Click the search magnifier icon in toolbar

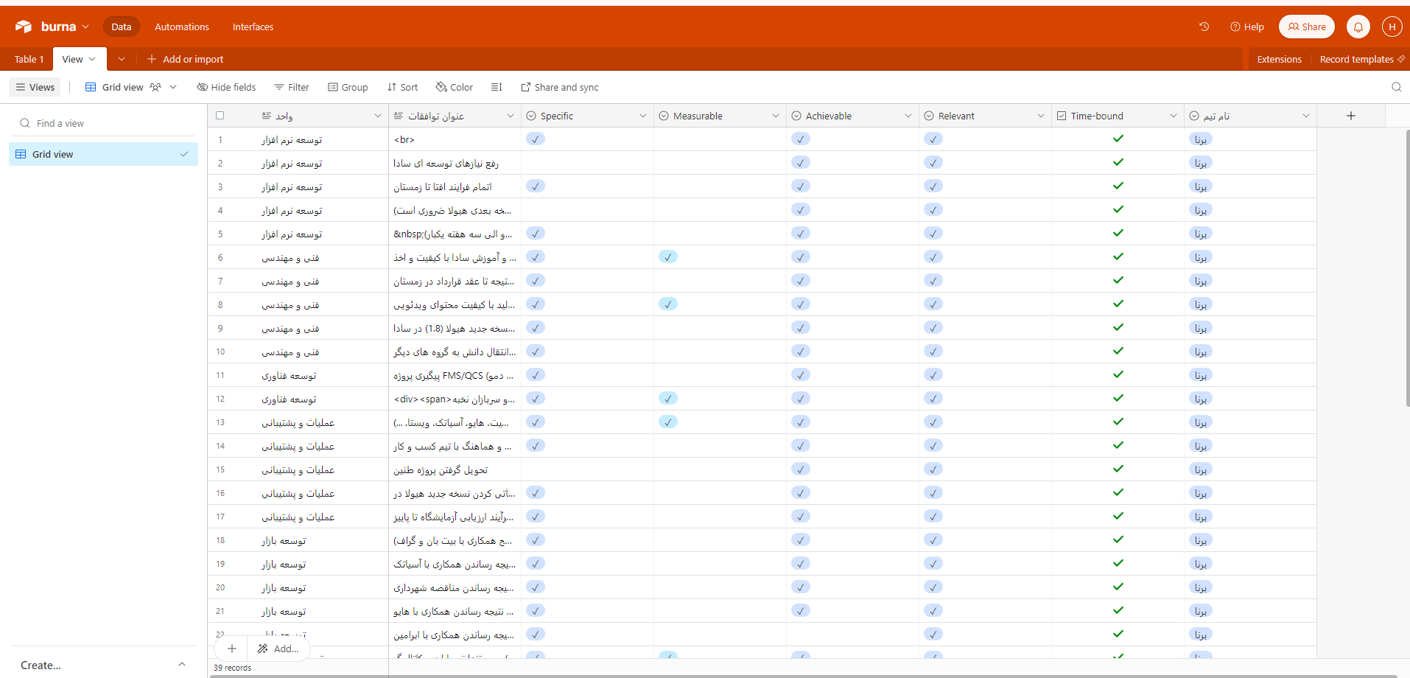point(1396,87)
